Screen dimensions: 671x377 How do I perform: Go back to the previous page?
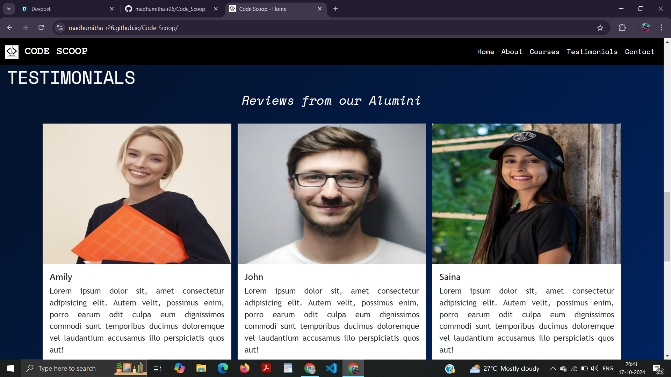coord(9,28)
